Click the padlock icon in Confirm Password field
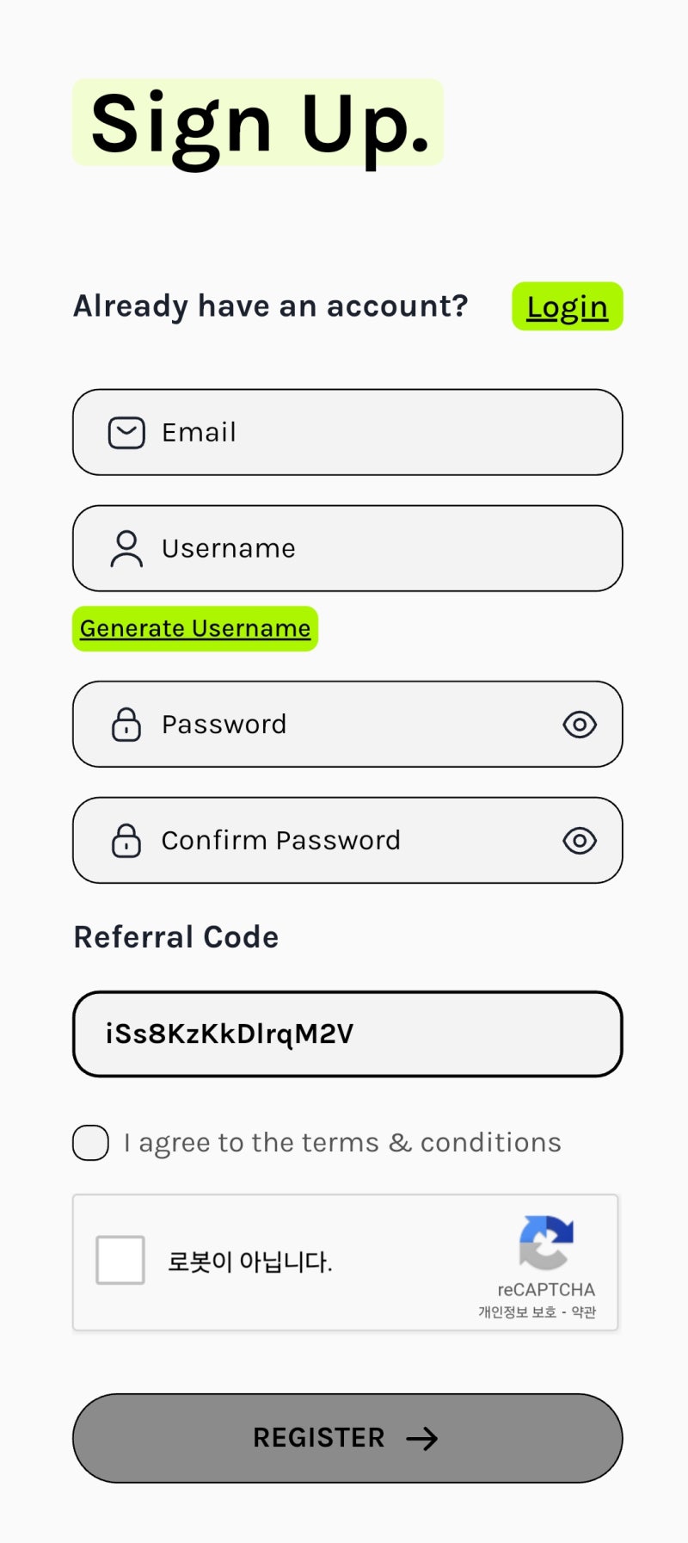The image size is (688, 1543). click(126, 841)
